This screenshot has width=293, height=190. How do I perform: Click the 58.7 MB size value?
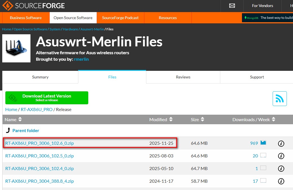coord(199,181)
